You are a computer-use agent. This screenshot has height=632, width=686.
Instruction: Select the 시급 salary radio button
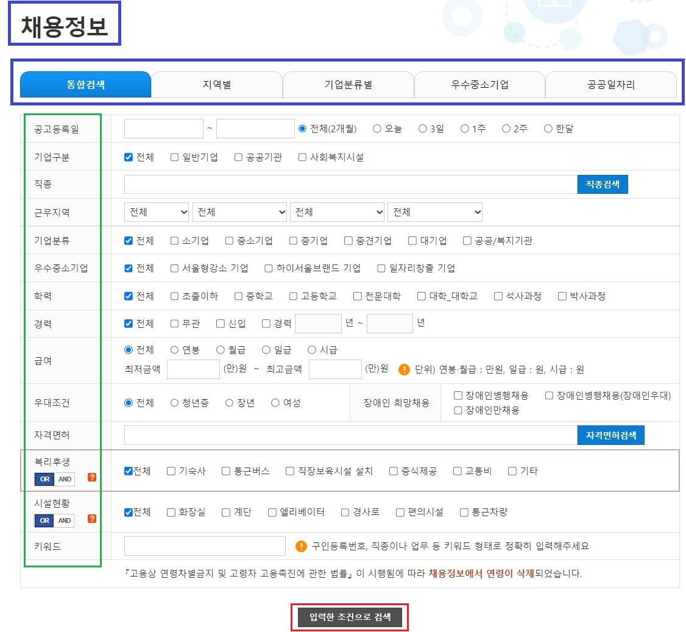point(311,350)
